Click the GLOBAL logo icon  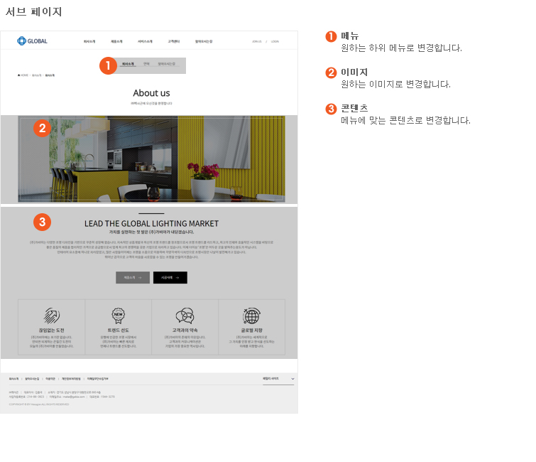pos(21,41)
